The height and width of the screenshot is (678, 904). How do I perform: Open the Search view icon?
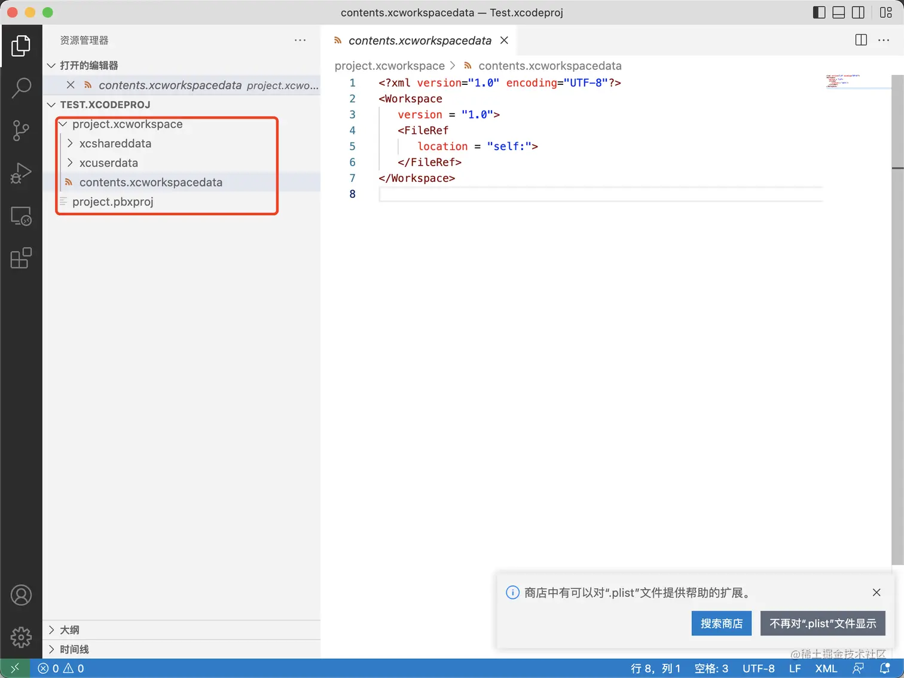21,88
